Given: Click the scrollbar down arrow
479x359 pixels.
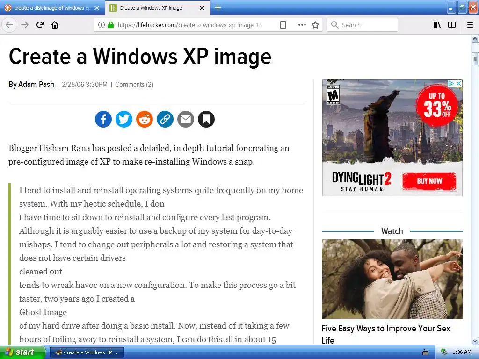Looking at the screenshot, I should (475, 341).
